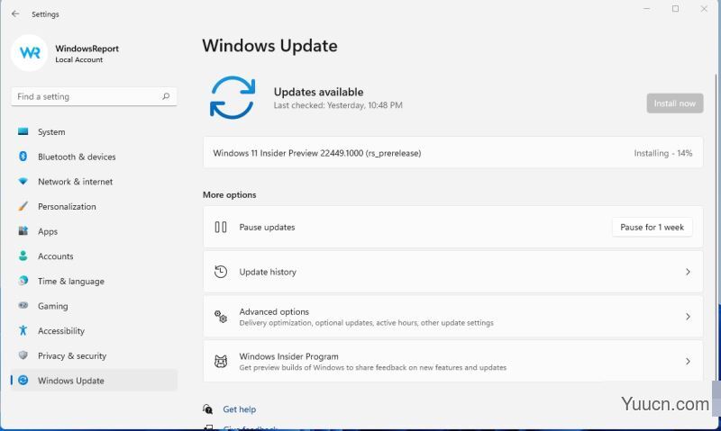Click the Updates available heading
This screenshot has height=431, width=721.
[x=318, y=92]
